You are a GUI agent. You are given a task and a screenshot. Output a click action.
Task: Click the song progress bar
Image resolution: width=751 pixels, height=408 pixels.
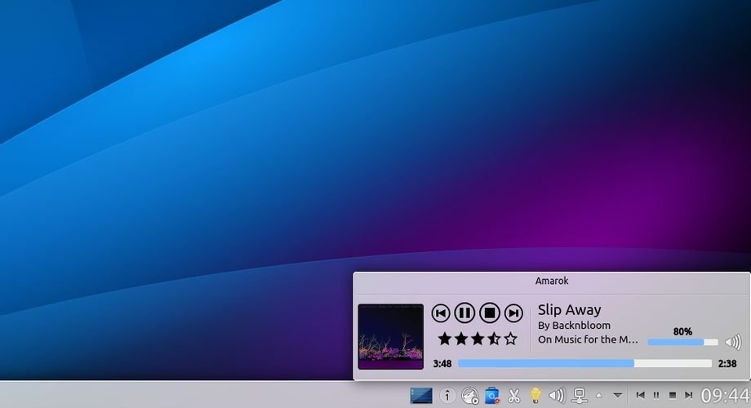584,363
